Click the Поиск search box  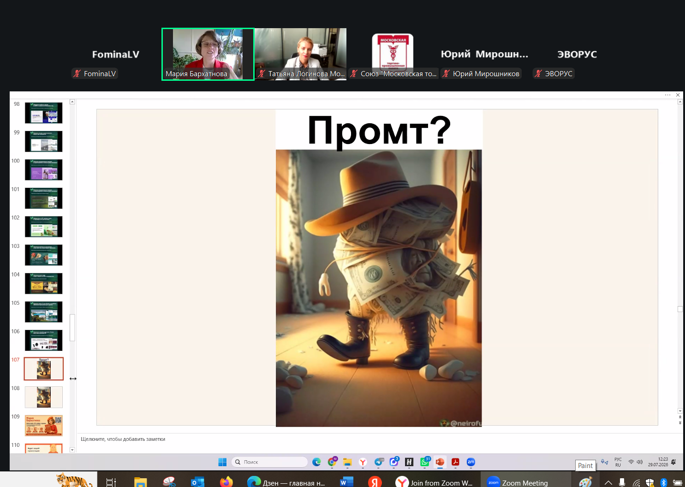(269, 462)
